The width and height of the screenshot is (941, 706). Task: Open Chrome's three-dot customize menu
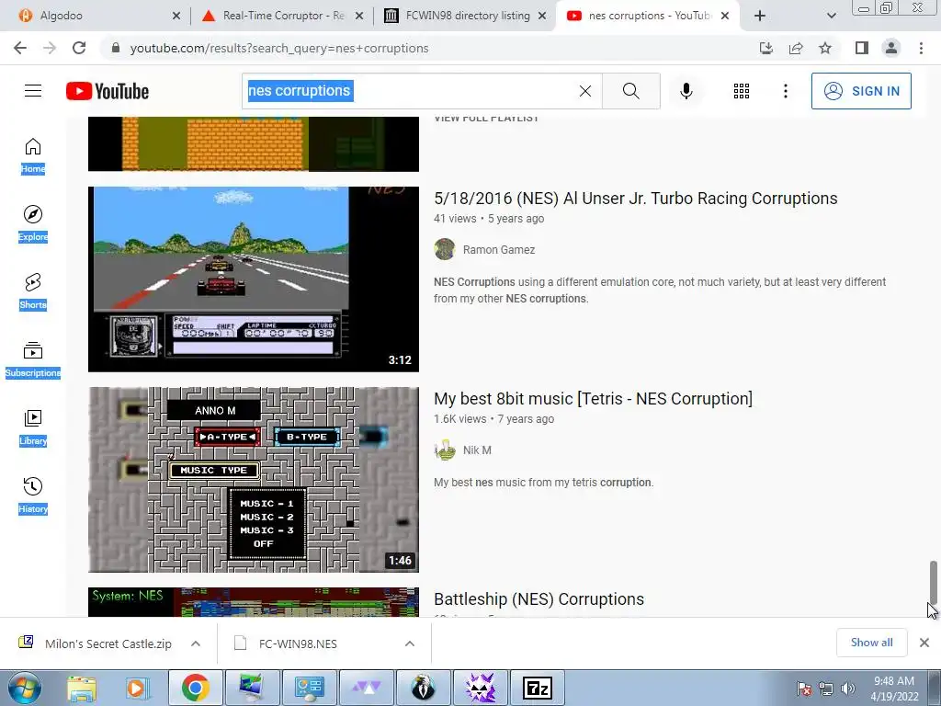(921, 48)
